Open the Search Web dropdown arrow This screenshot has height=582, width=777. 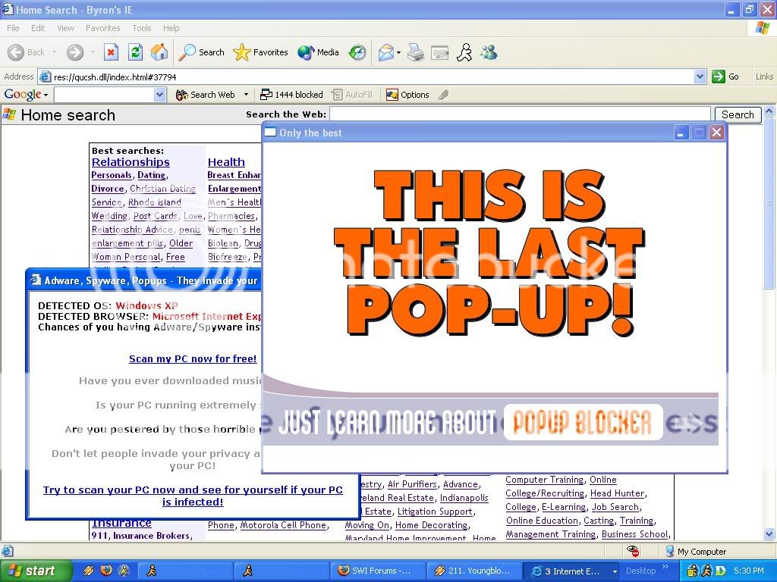[x=246, y=95]
